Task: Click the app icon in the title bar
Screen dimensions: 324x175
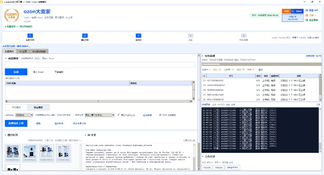Action: [x=2, y=2]
